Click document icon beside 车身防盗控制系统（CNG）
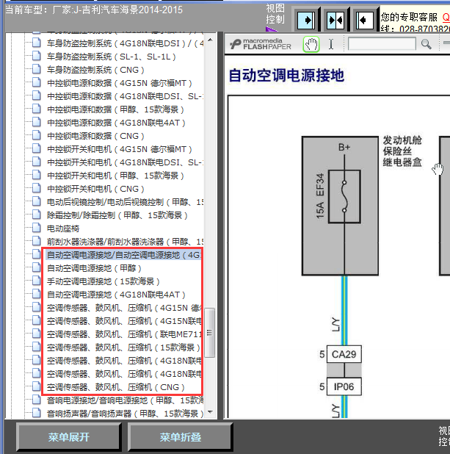 click(x=37, y=69)
